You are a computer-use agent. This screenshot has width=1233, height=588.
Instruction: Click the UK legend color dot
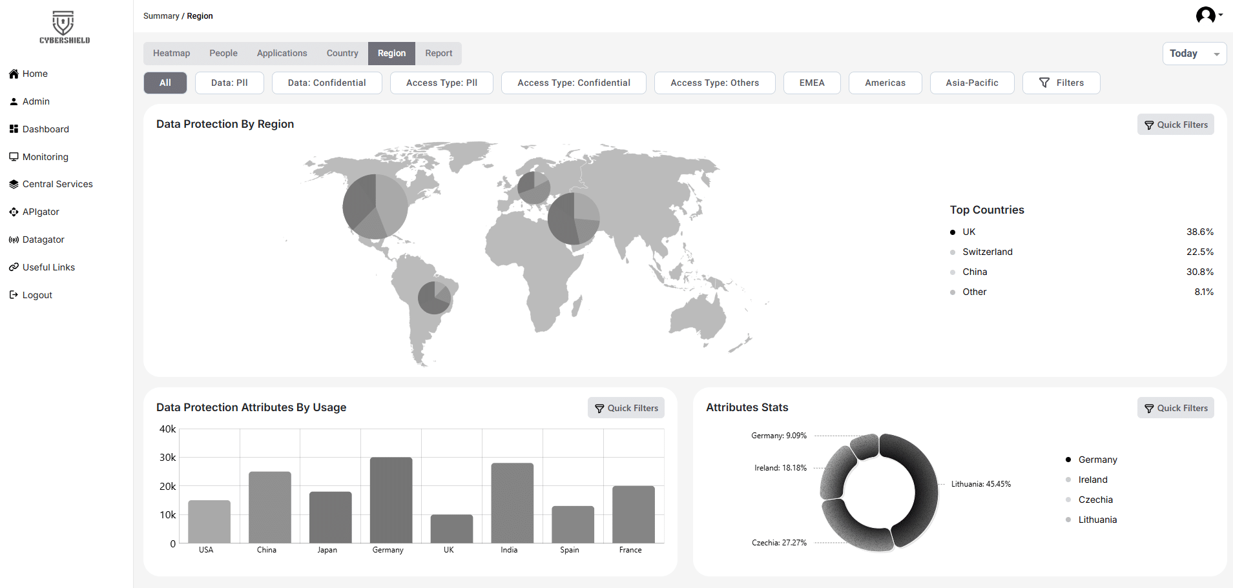(952, 232)
